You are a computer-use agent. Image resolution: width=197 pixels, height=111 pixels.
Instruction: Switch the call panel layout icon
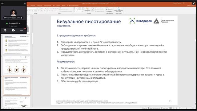[25, 3]
